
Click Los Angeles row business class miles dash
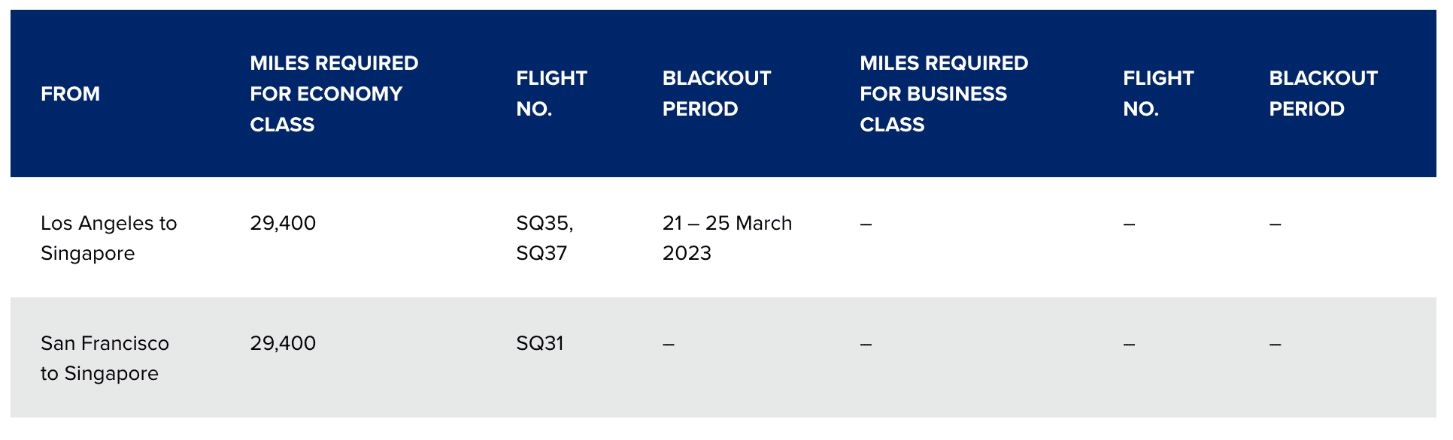(x=866, y=224)
